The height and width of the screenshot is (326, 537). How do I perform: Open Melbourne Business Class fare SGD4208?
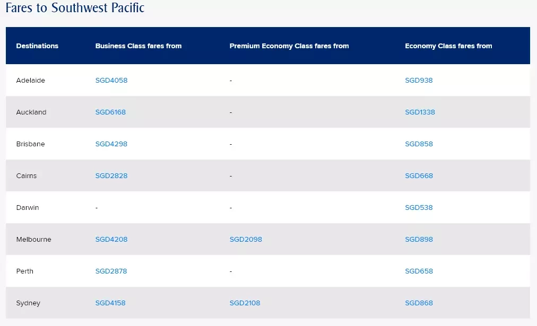[111, 240]
